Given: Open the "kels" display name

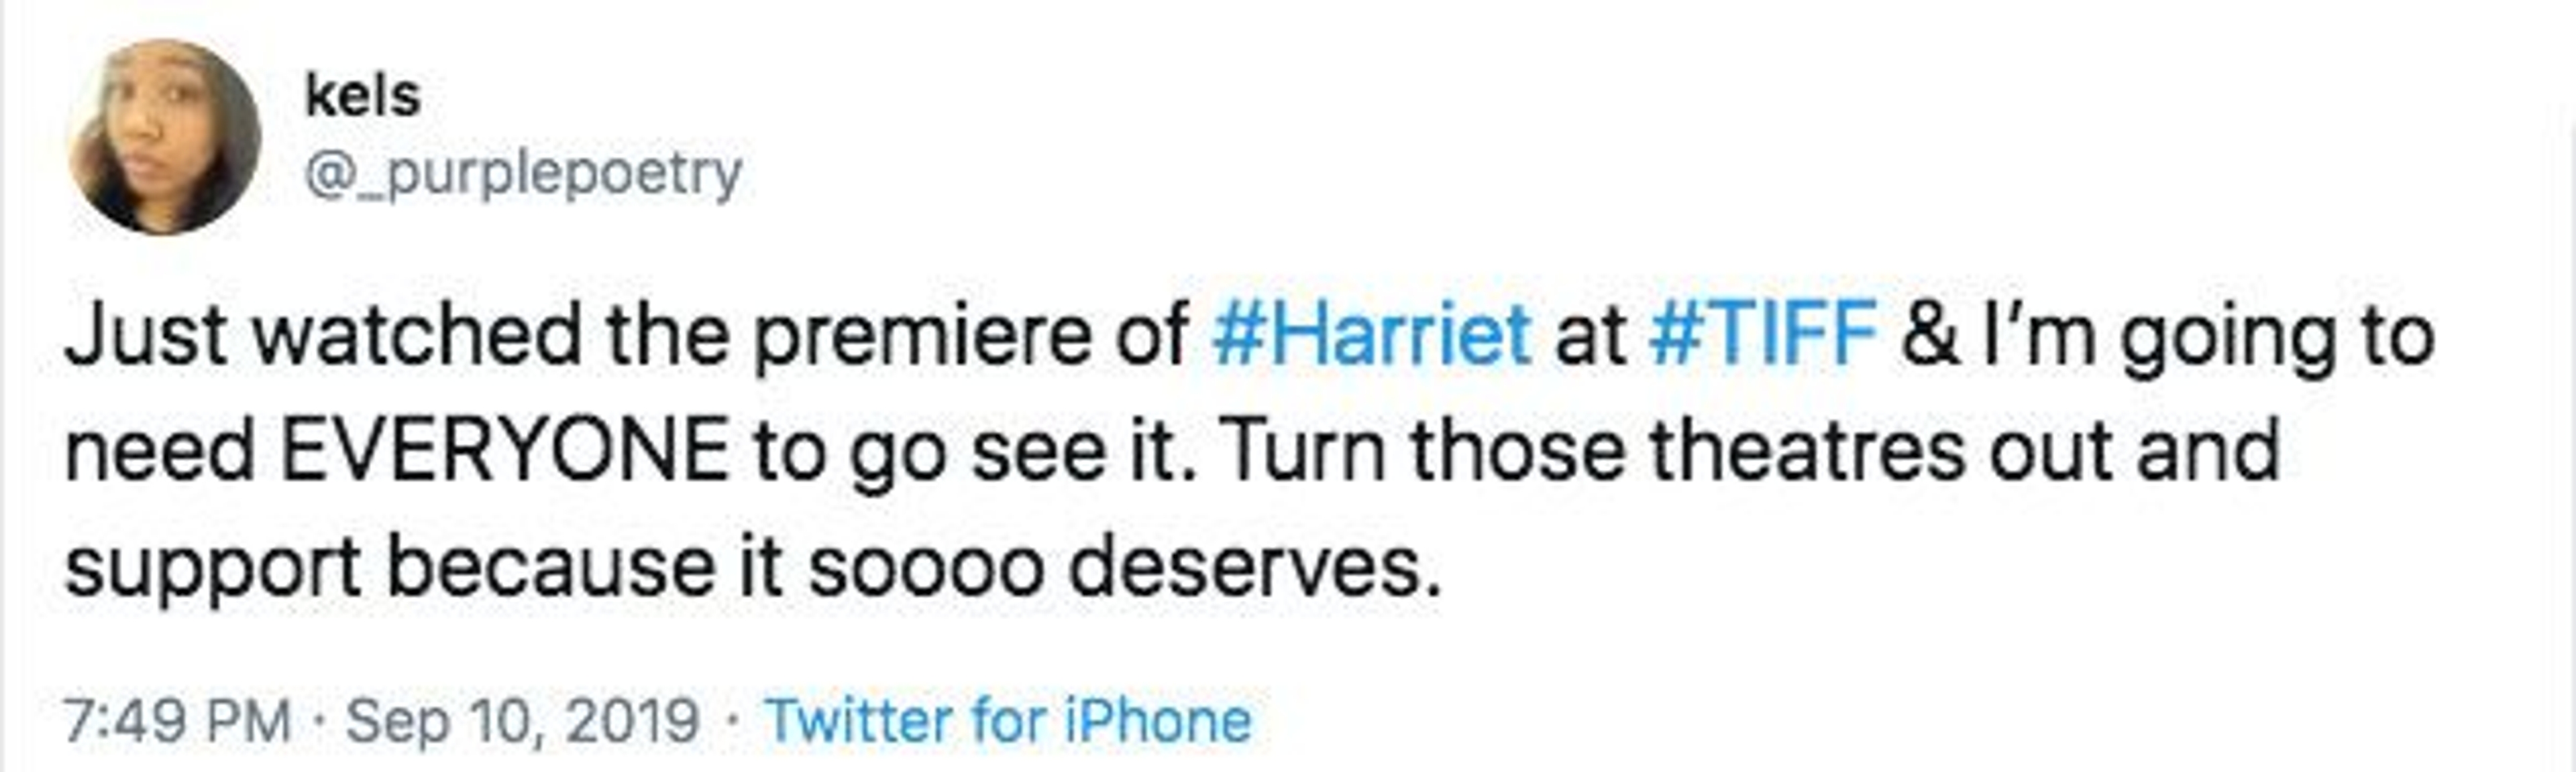Looking at the screenshot, I should click(x=362, y=97).
